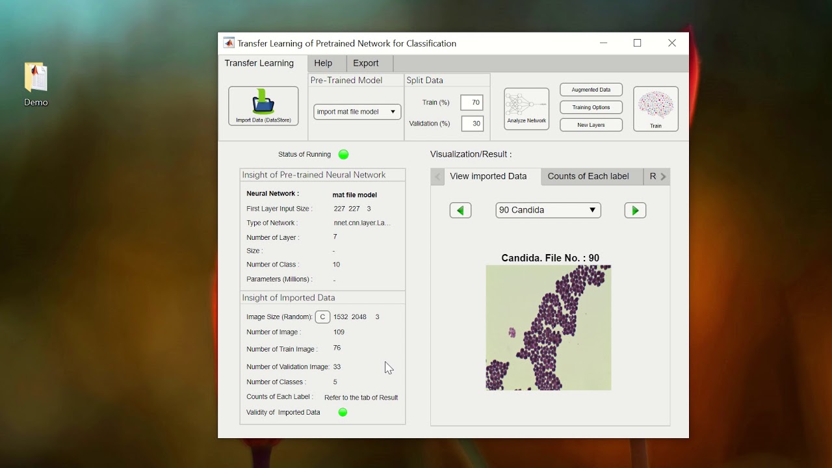Open the Export tab
Screen dimensions: 832x468
pyautogui.click(x=365, y=63)
